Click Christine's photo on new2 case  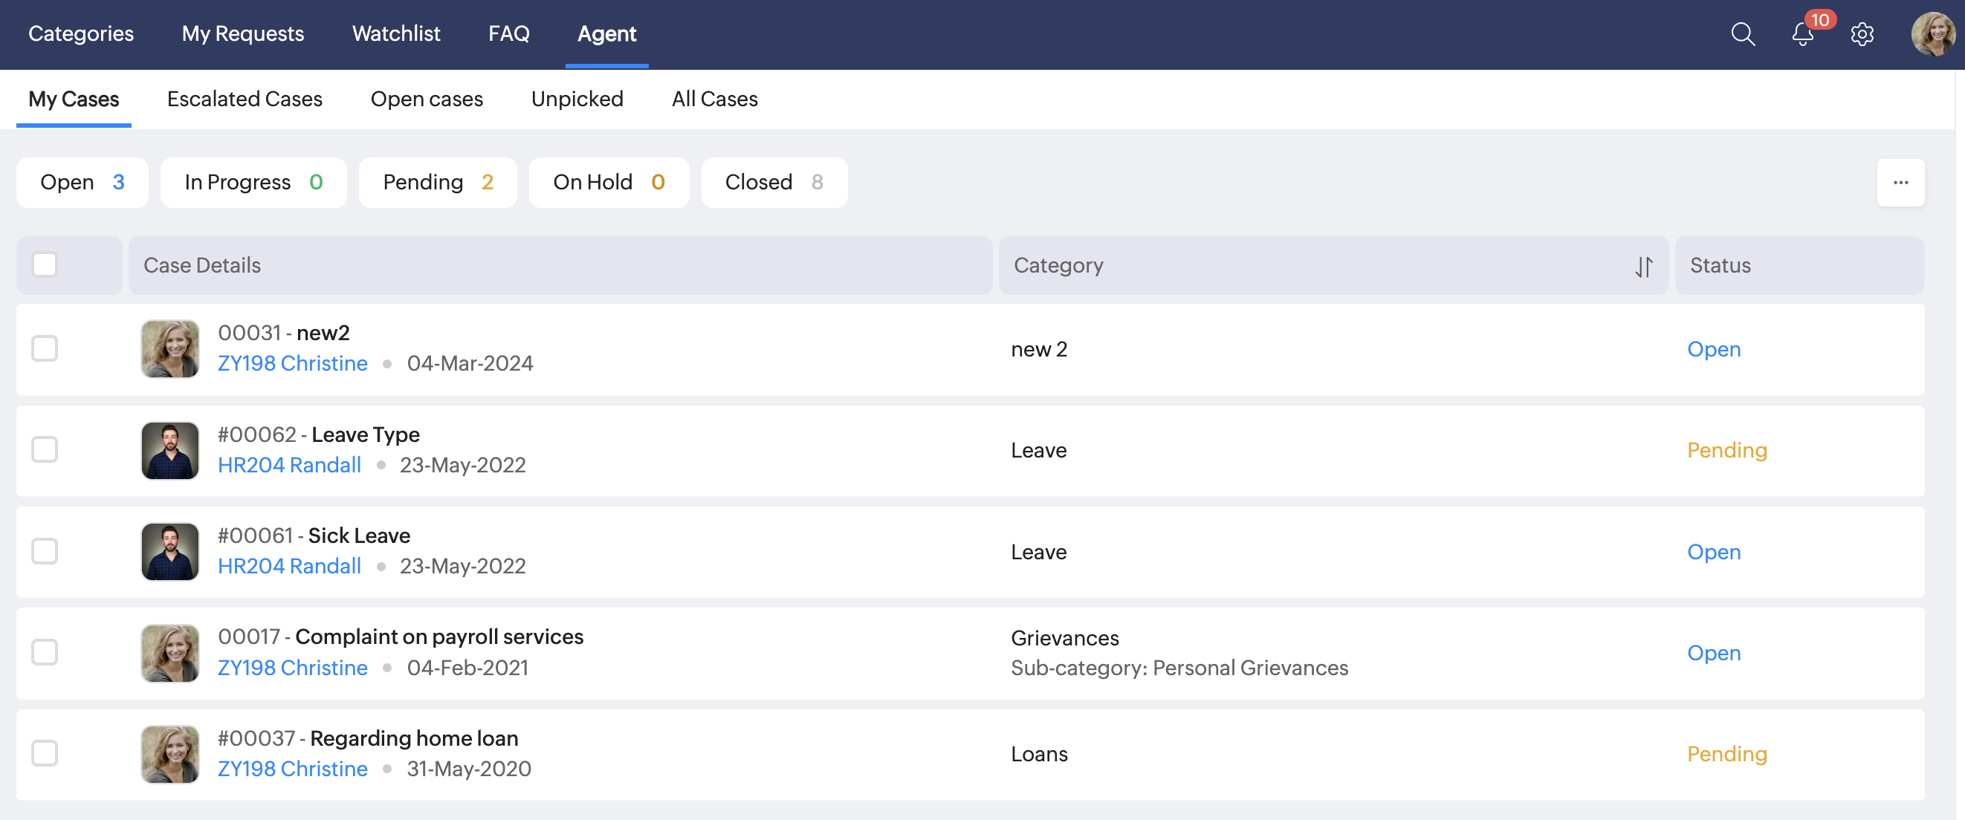170,349
